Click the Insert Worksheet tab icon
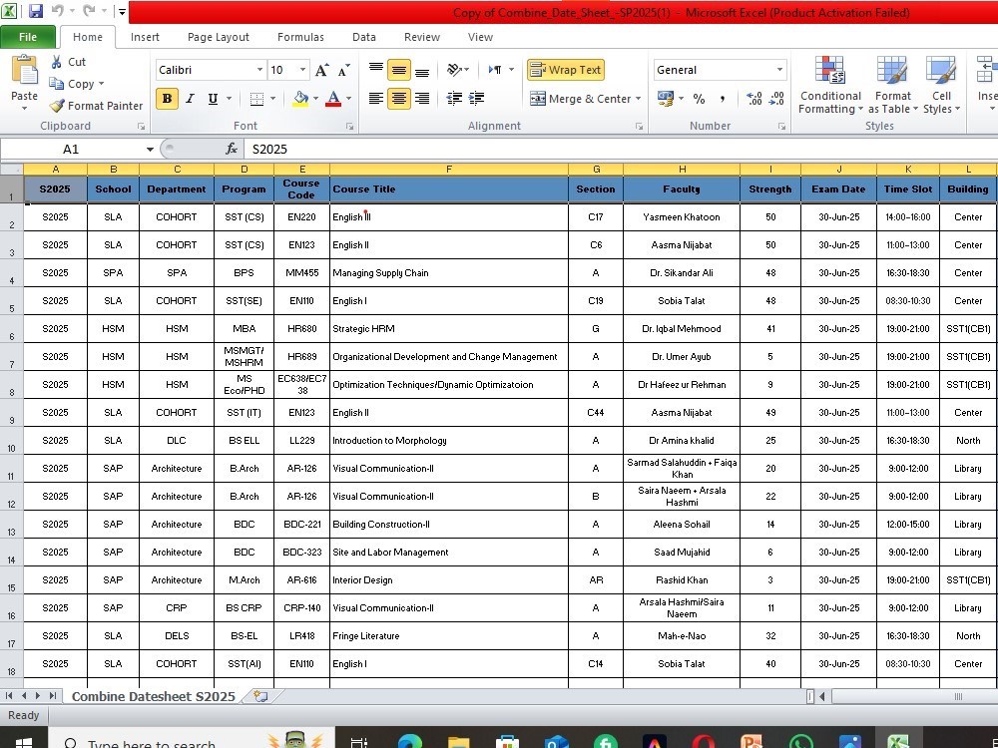The height and width of the screenshot is (748, 998). (260, 696)
